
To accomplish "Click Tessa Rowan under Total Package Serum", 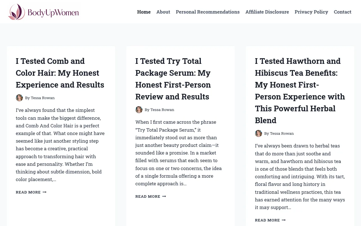I will (162, 110).
